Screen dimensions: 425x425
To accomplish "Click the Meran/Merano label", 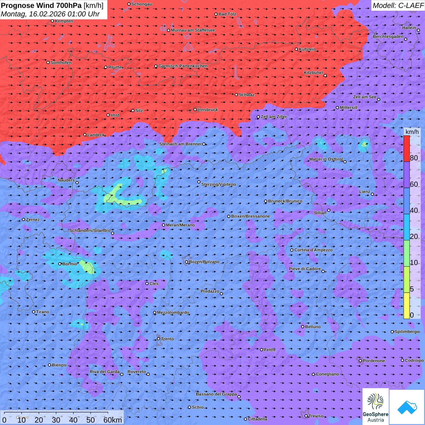I will (x=180, y=225).
